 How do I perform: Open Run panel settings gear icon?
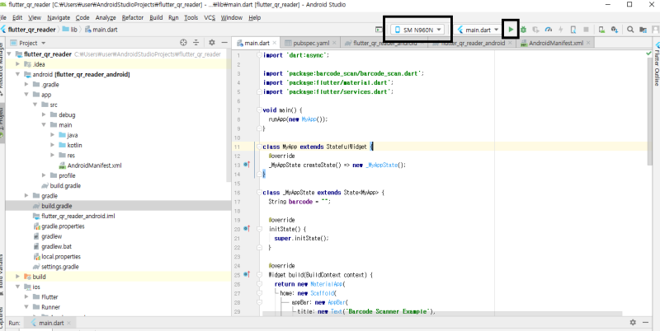(633, 323)
